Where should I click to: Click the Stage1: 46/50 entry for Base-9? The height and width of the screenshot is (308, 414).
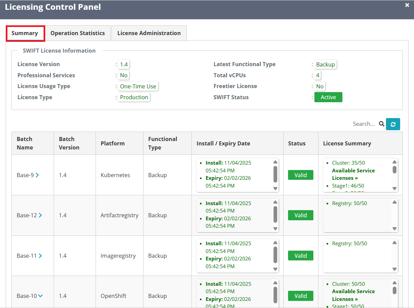(x=348, y=186)
